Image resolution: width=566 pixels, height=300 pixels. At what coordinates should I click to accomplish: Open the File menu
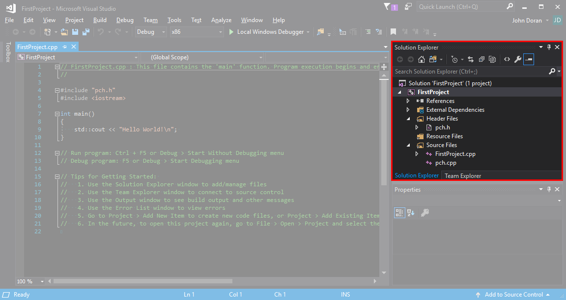(9, 20)
